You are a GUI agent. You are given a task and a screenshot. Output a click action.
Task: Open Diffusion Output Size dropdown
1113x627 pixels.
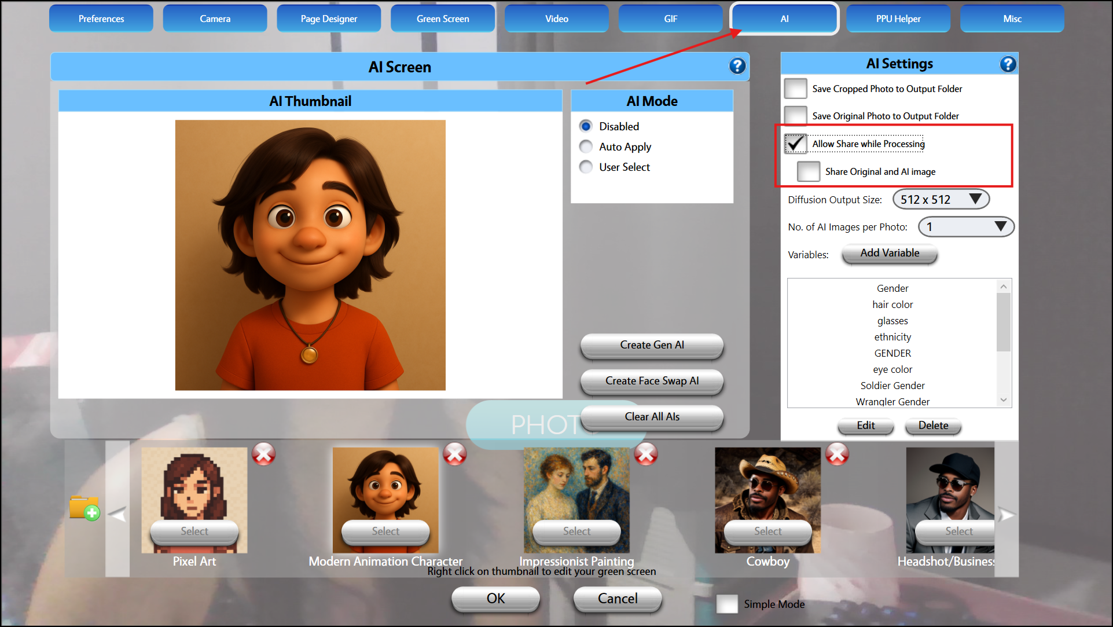(941, 199)
